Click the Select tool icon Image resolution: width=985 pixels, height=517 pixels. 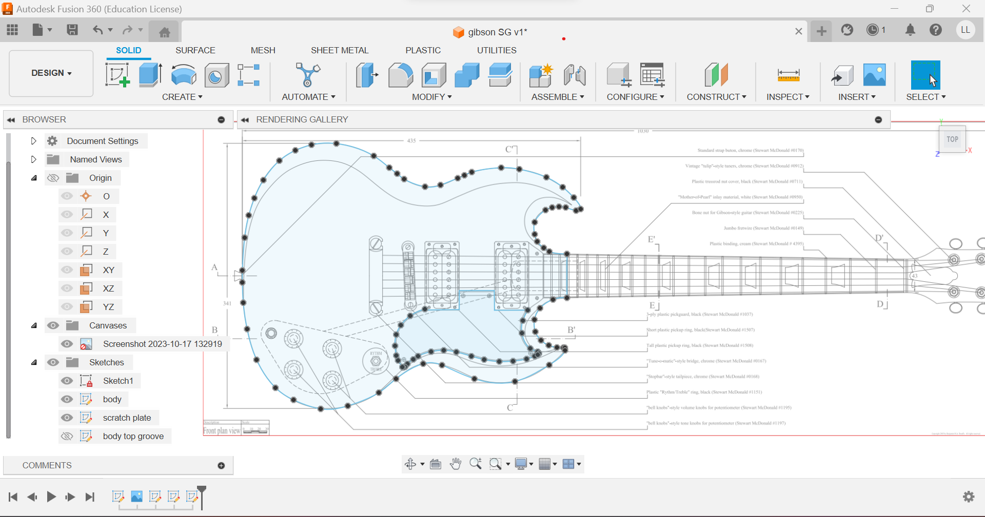point(925,75)
